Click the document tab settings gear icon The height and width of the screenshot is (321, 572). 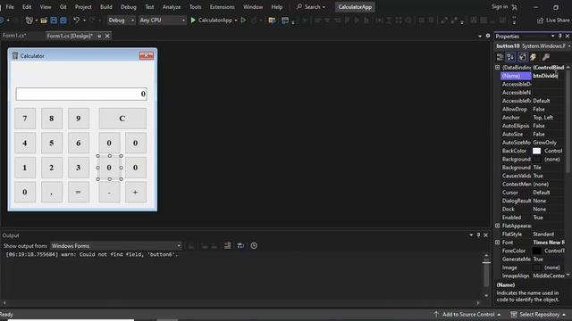click(488, 36)
